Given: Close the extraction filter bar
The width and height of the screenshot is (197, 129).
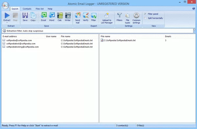Looking at the screenshot, I should [194, 29].
